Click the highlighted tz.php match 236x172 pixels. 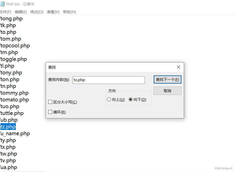point(8,127)
